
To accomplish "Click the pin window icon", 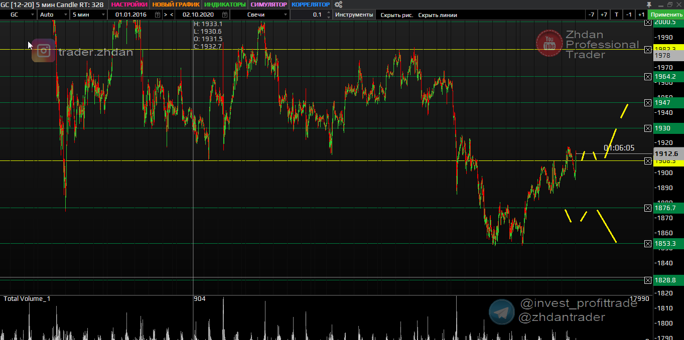I will pyautogui.click(x=649, y=5).
